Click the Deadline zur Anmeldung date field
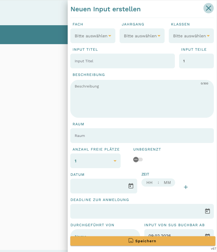 [x=137, y=211]
